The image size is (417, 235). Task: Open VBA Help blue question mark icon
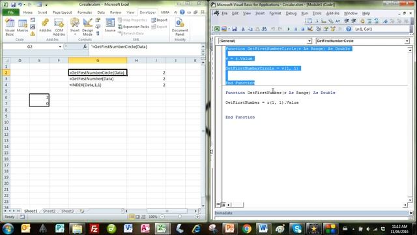click(x=349, y=29)
